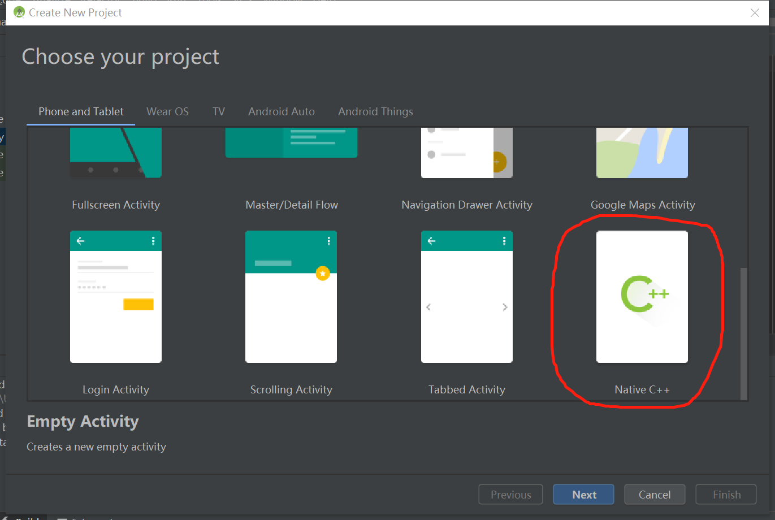Image resolution: width=775 pixels, height=520 pixels.
Task: Choose the Fullscreen Activity template thumbnail
Action: (x=116, y=153)
